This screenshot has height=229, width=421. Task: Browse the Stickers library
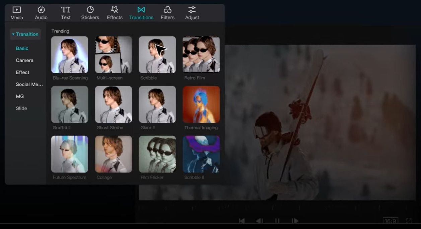coord(90,13)
